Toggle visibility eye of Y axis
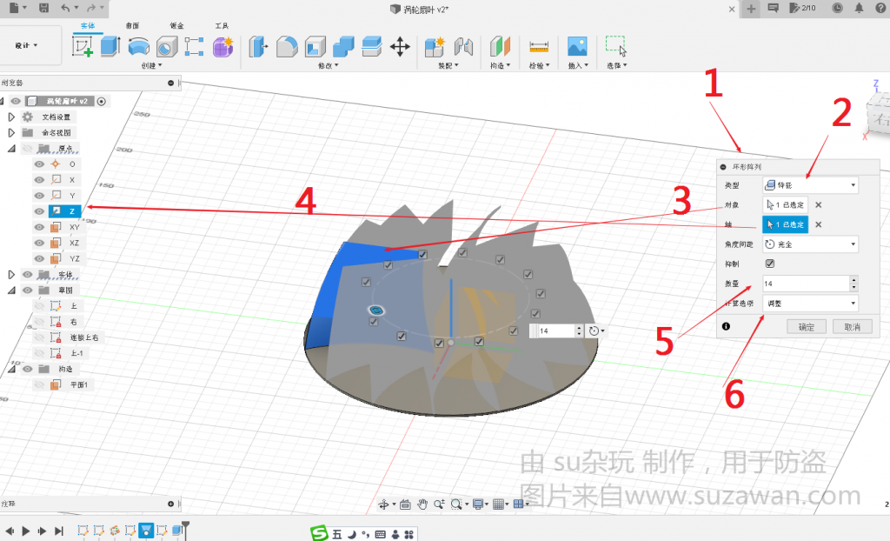 tap(39, 196)
